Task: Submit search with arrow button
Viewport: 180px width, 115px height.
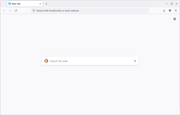Action: click(135, 61)
